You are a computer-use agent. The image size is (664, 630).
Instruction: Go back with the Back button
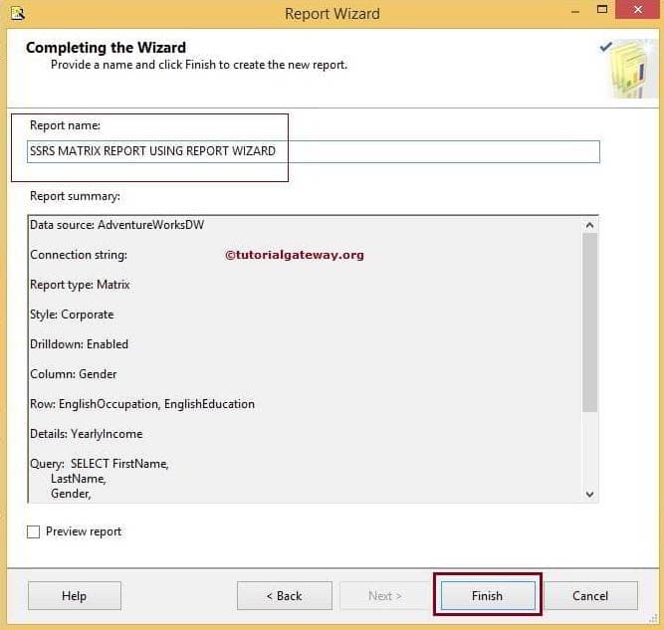point(284,595)
